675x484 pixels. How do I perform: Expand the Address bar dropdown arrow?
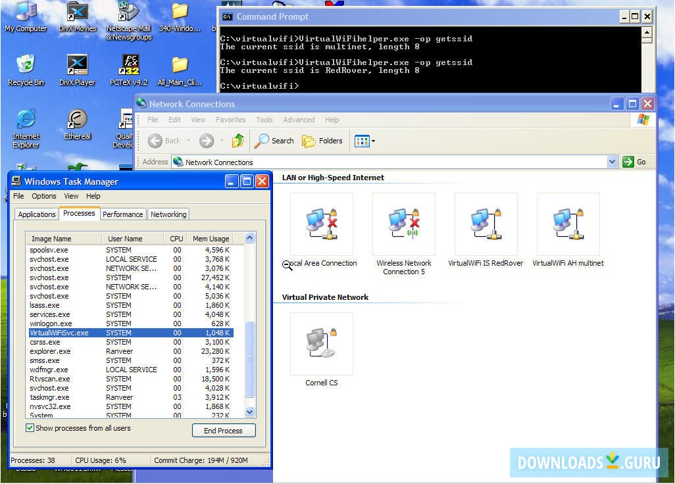(x=612, y=162)
